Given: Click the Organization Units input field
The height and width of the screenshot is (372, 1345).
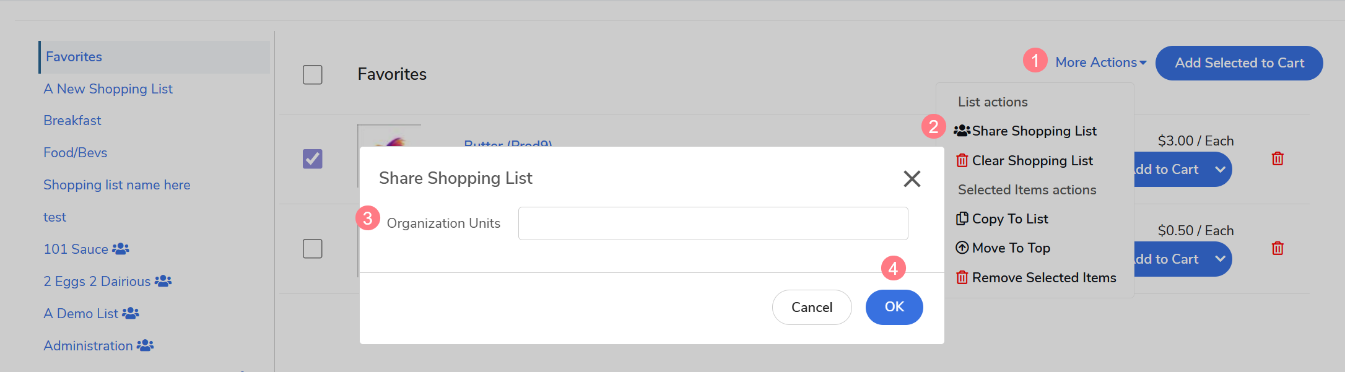Looking at the screenshot, I should coord(713,223).
